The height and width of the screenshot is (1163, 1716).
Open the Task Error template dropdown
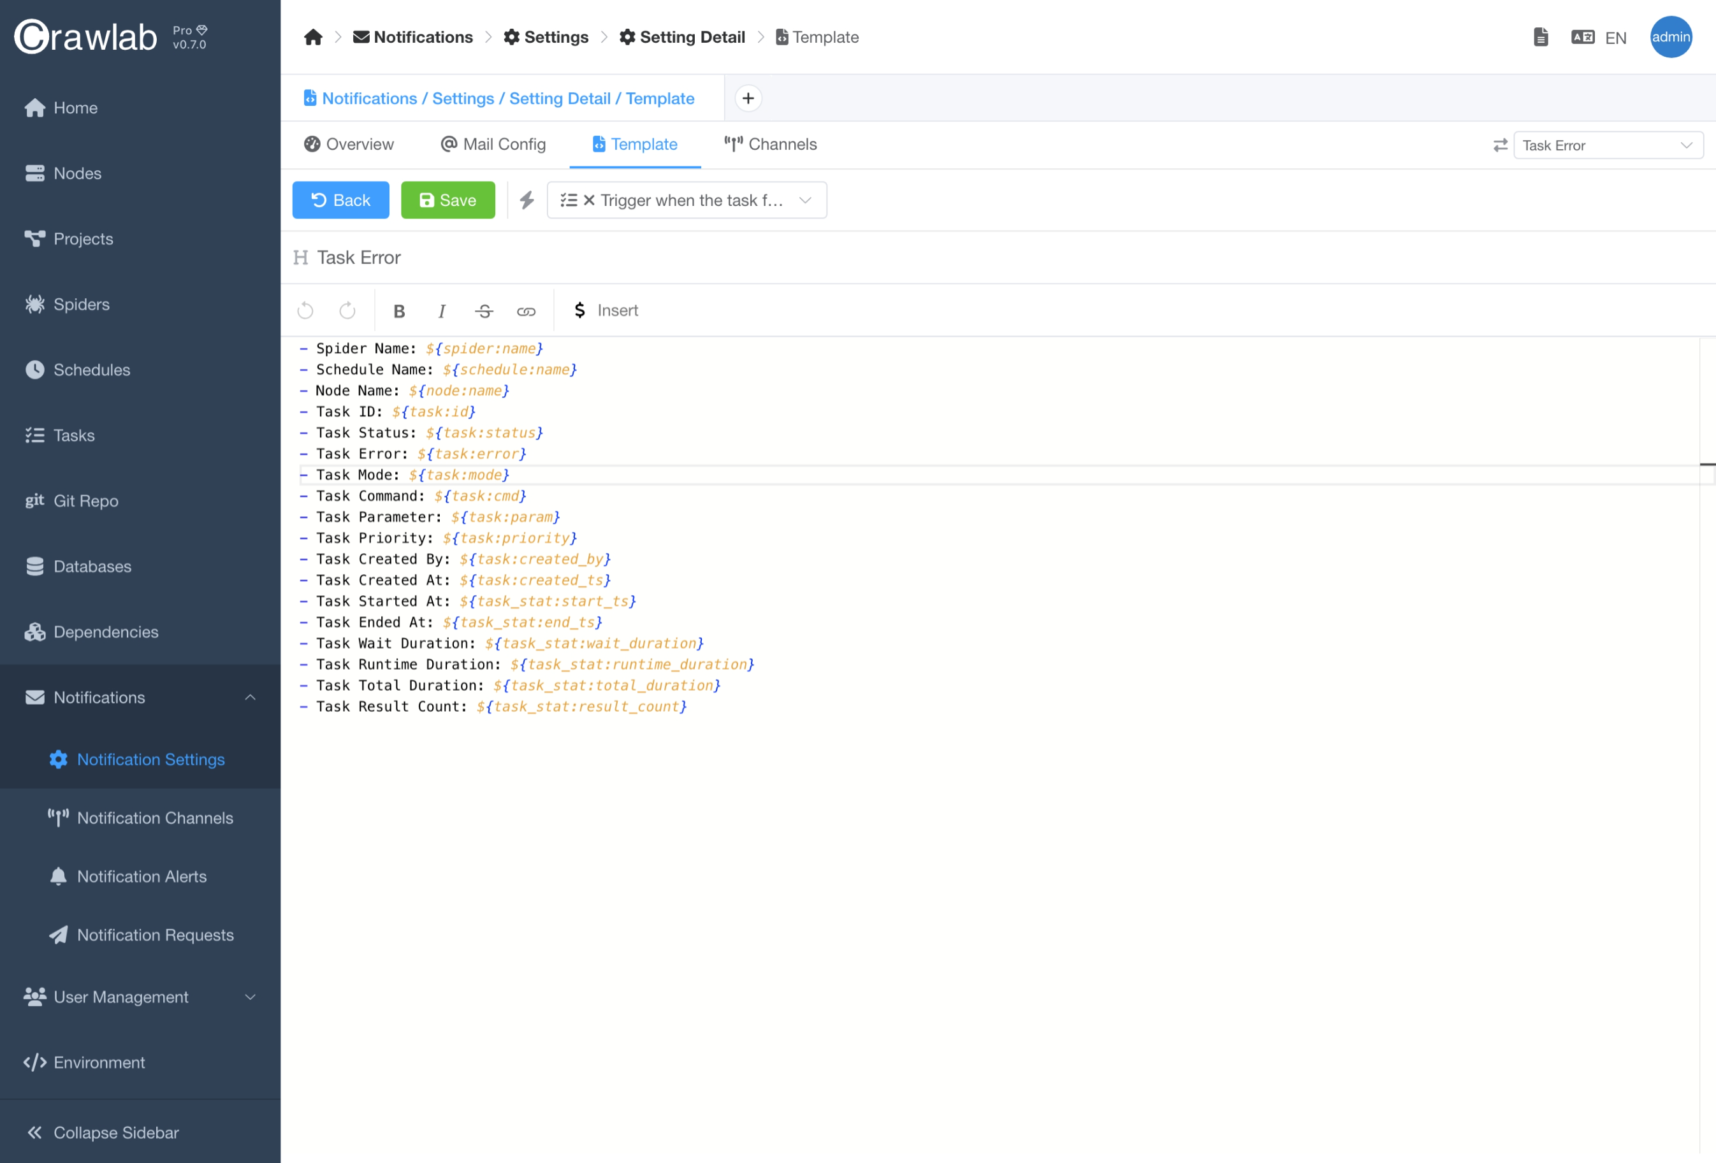[x=1608, y=145]
